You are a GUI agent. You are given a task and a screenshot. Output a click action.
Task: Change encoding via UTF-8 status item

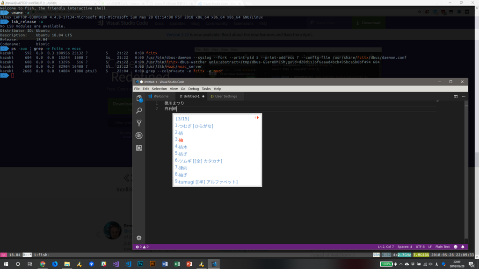[420, 247]
